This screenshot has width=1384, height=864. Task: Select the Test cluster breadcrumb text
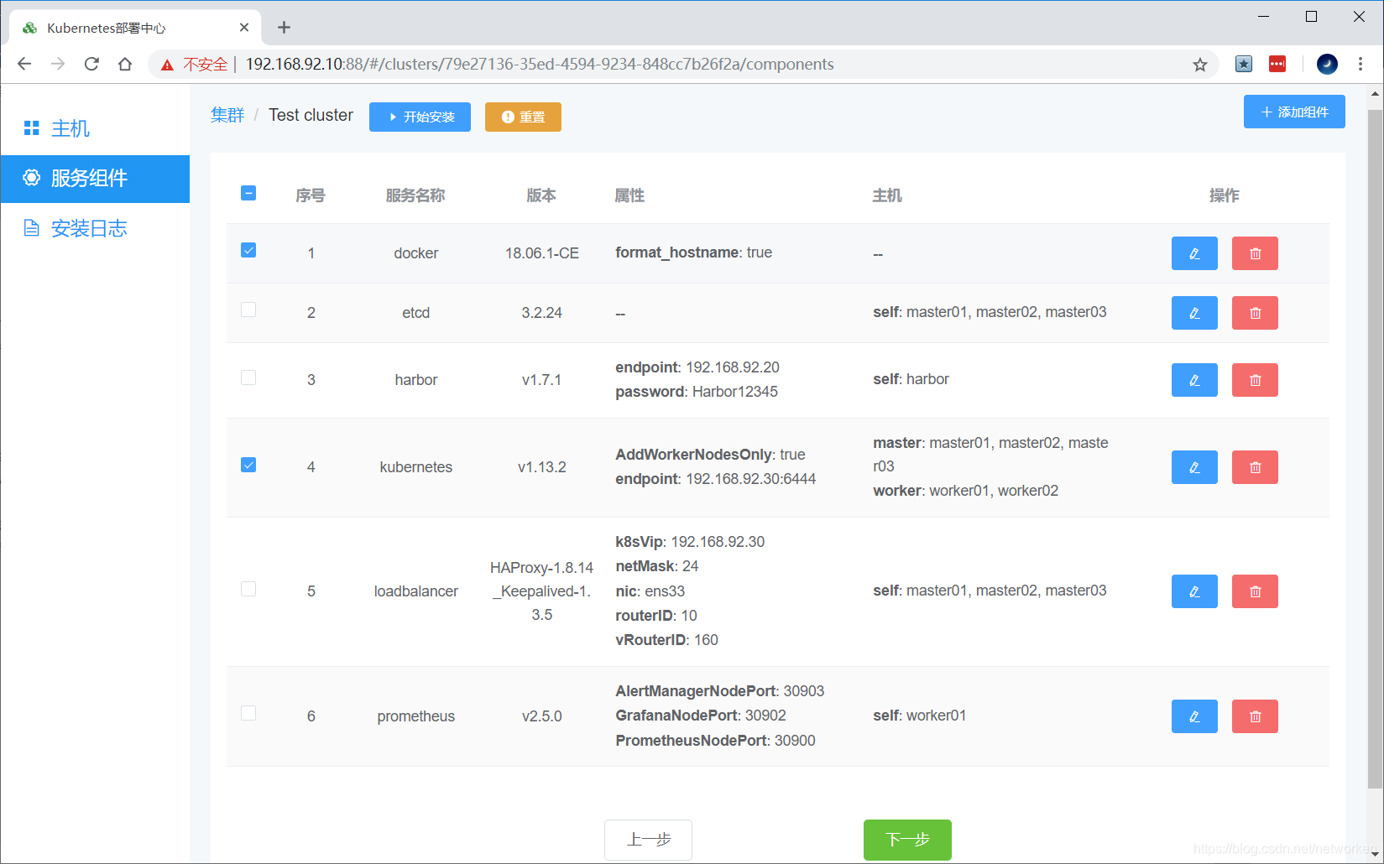pyautogui.click(x=311, y=115)
